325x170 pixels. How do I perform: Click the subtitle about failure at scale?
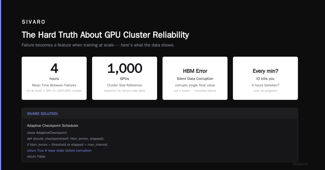pyautogui.click(x=98, y=45)
